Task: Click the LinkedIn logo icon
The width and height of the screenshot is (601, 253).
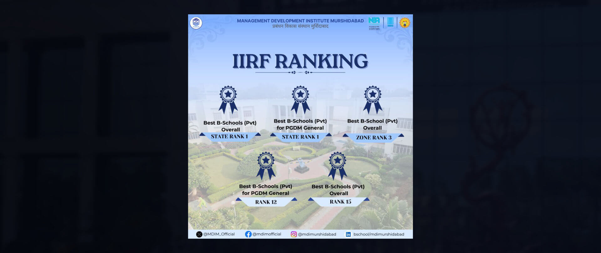Action: pos(348,234)
